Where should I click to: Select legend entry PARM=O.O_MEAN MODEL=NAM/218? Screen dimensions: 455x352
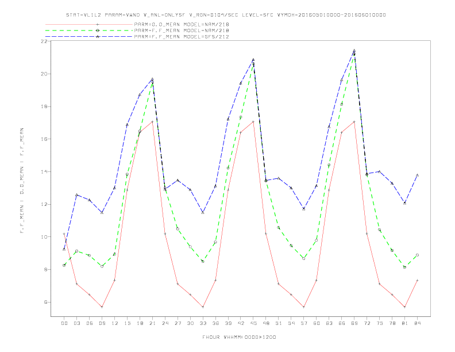coord(182,24)
